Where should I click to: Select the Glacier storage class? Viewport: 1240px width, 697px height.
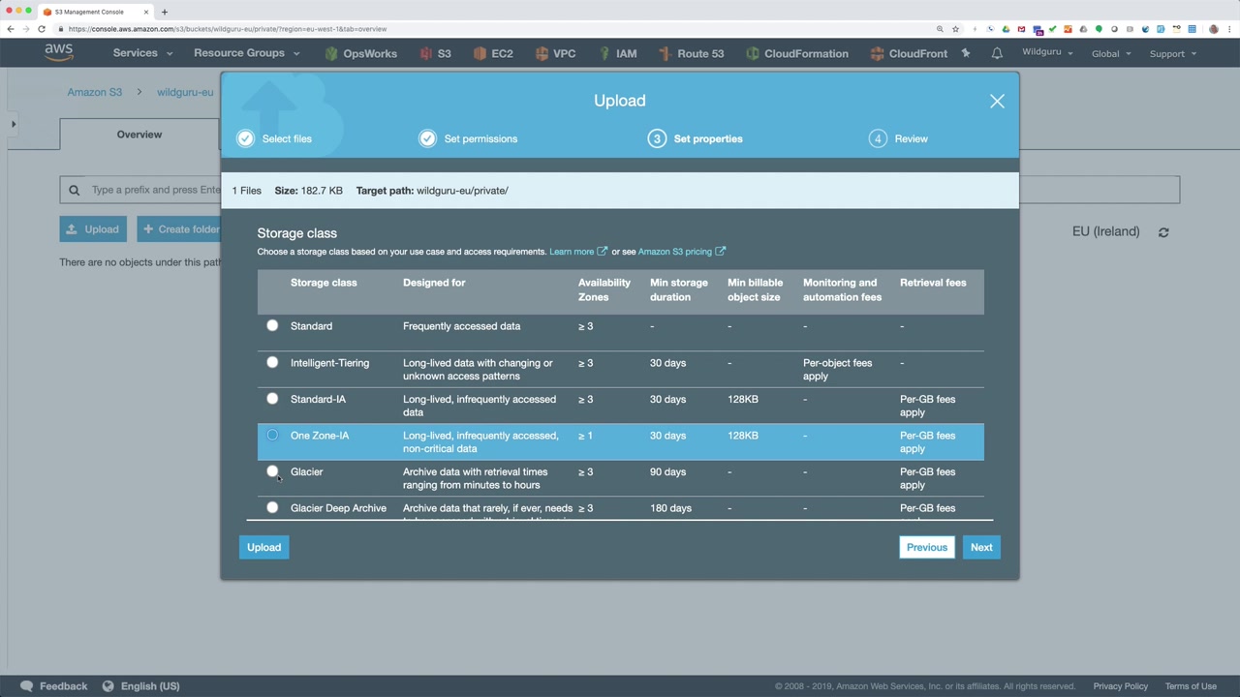272,471
